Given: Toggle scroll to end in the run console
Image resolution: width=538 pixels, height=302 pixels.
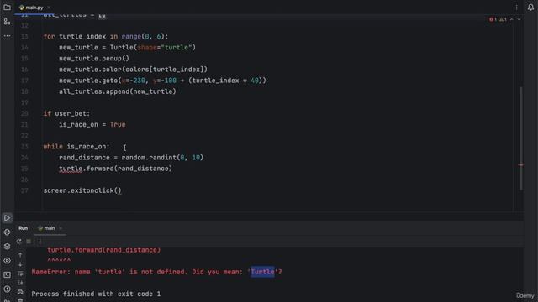Looking at the screenshot, I should (20, 283).
